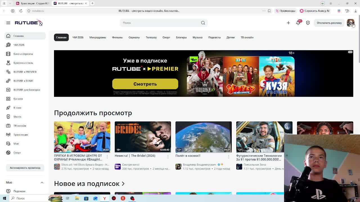This screenshot has height=202, width=360.
Task: Select the Фильмы category tab
Action: [x=117, y=37]
